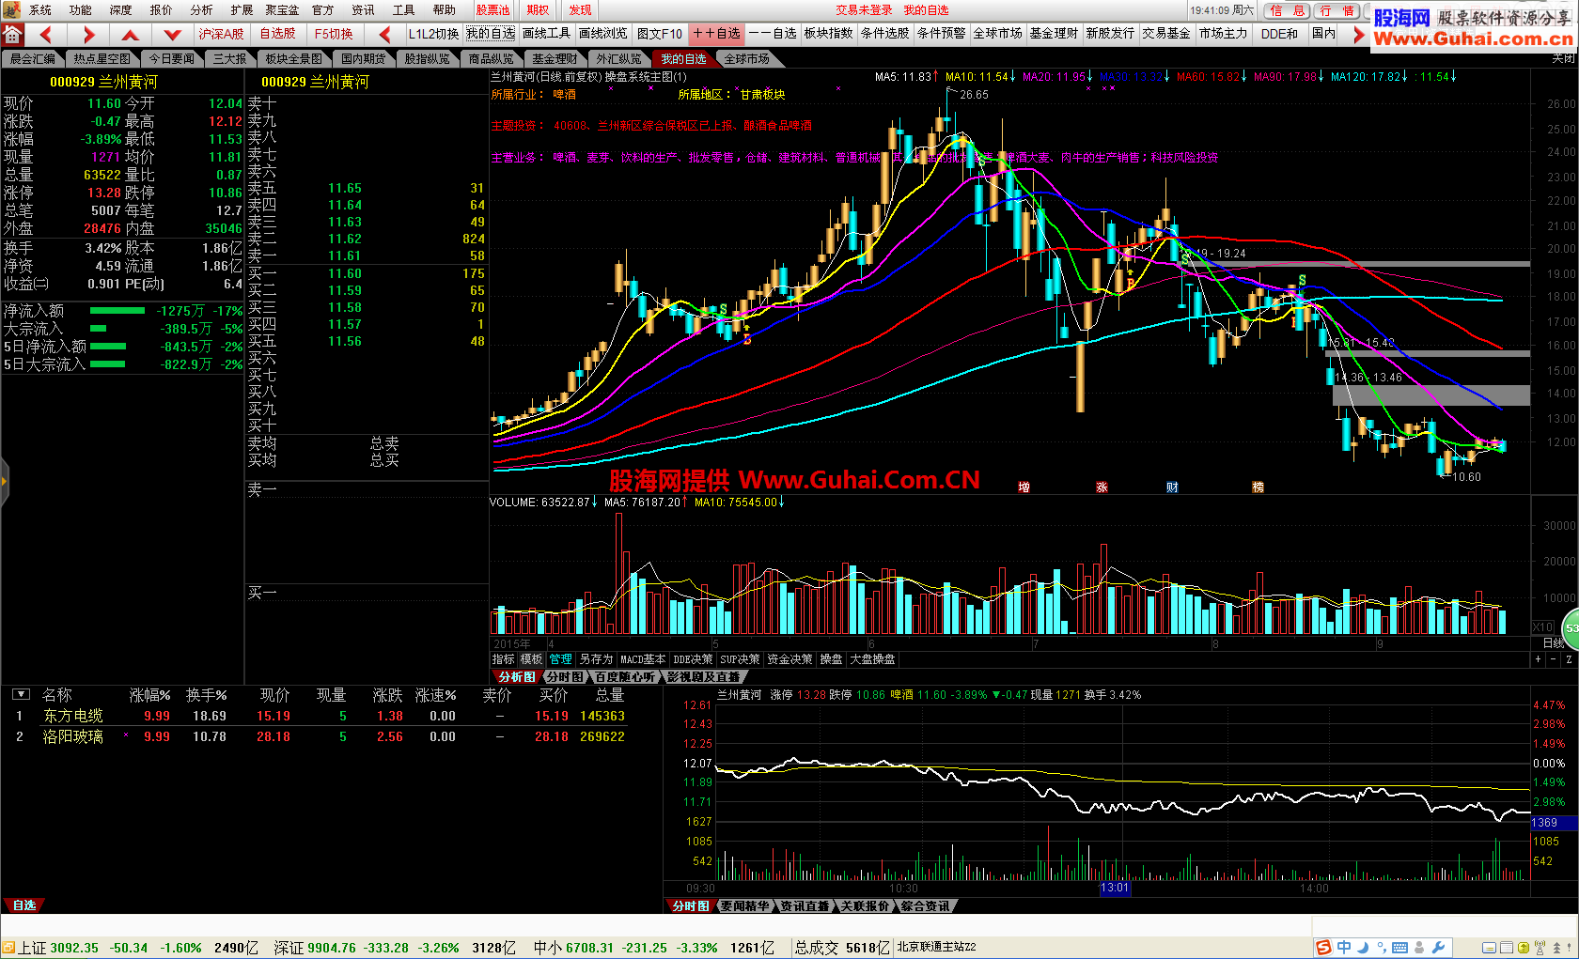Click the 行情 button at top right
The image size is (1579, 959).
pos(1337,10)
